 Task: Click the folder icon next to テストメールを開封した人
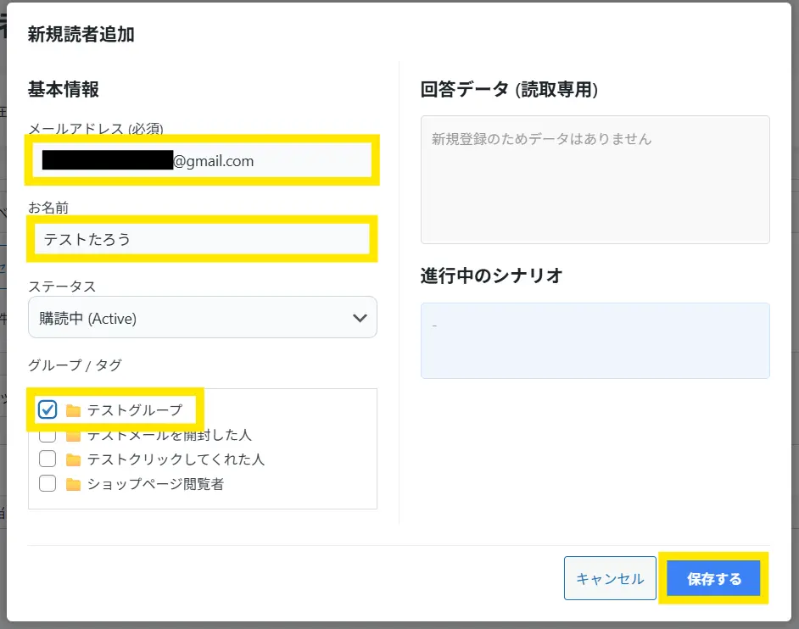74,436
